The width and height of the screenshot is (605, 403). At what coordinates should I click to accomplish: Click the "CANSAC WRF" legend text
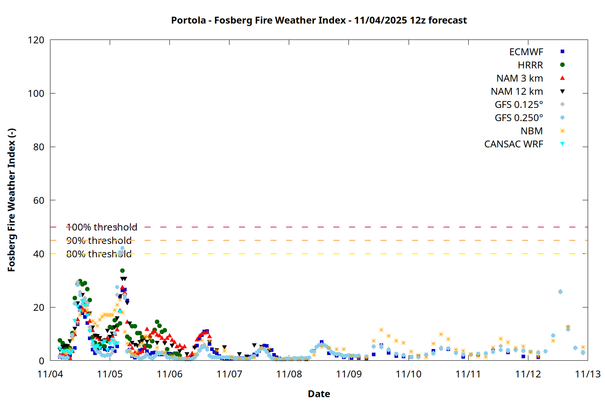pos(513,144)
